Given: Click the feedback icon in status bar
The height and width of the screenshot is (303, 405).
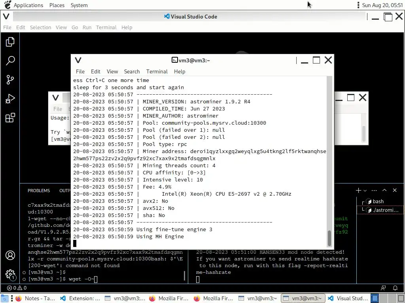Looking at the screenshot, I should click(383, 288).
